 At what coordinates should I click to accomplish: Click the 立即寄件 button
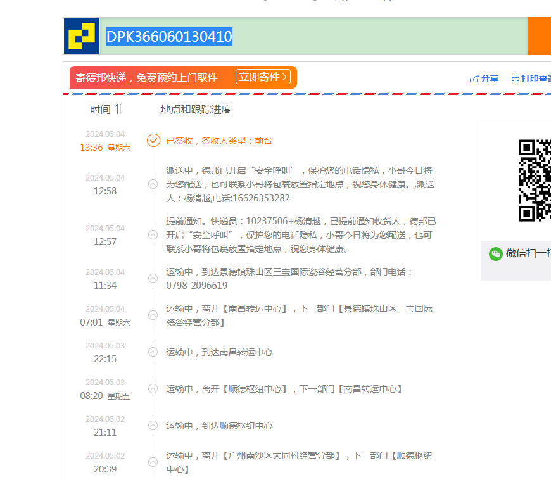click(263, 77)
